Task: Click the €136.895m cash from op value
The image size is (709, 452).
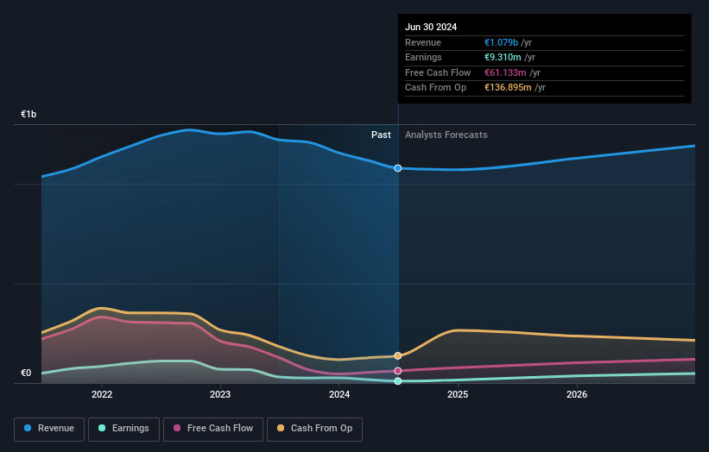Action: tap(509, 88)
